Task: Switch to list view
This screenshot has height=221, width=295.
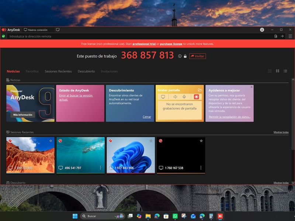Action: click(285, 71)
